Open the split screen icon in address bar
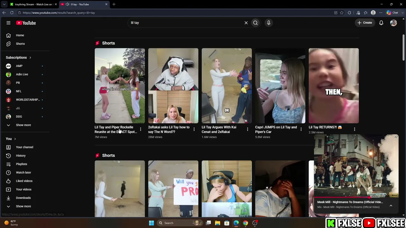 pos(336,13)
